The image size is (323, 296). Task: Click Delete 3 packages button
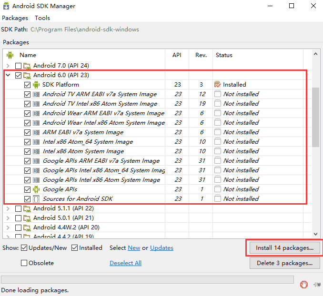pos(284,263)
